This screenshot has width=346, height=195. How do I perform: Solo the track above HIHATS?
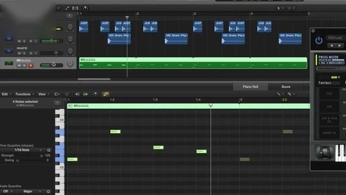24,41
